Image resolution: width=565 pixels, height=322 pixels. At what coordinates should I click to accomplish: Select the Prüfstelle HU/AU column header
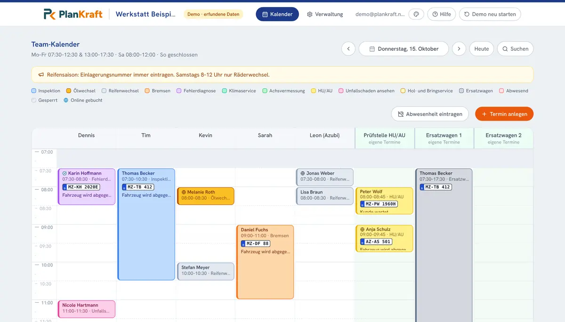coord(385,138)
